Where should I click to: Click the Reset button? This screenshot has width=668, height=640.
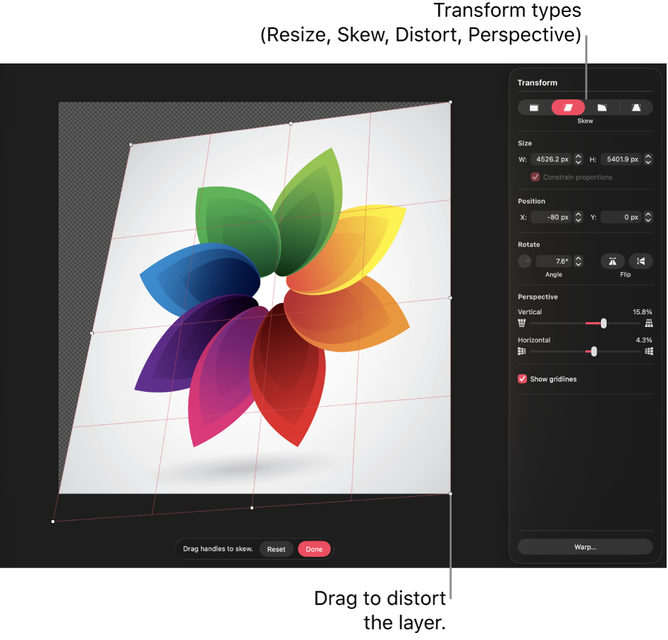[276, 549]
